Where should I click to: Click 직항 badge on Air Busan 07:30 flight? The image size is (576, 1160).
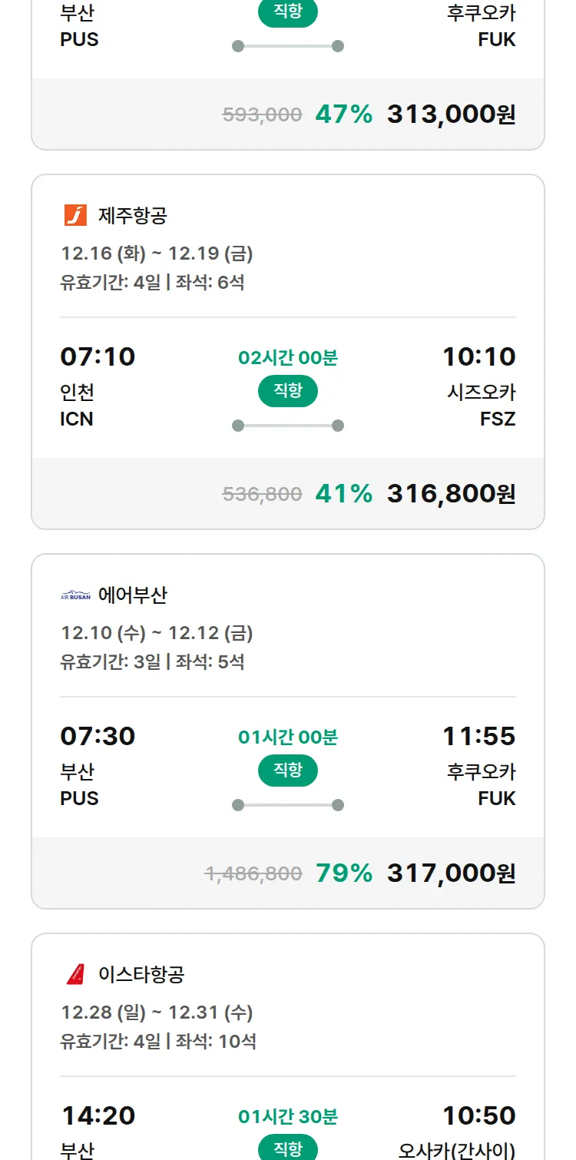[288, 771]
